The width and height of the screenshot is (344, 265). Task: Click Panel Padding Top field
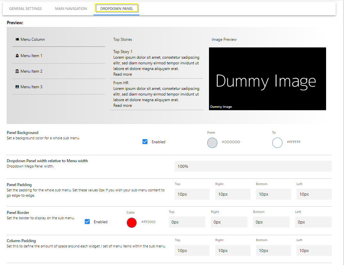[x=192, y=194]
